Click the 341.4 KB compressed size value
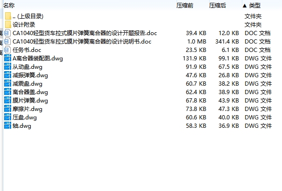282x191 pixels. (x=227, y=42)
